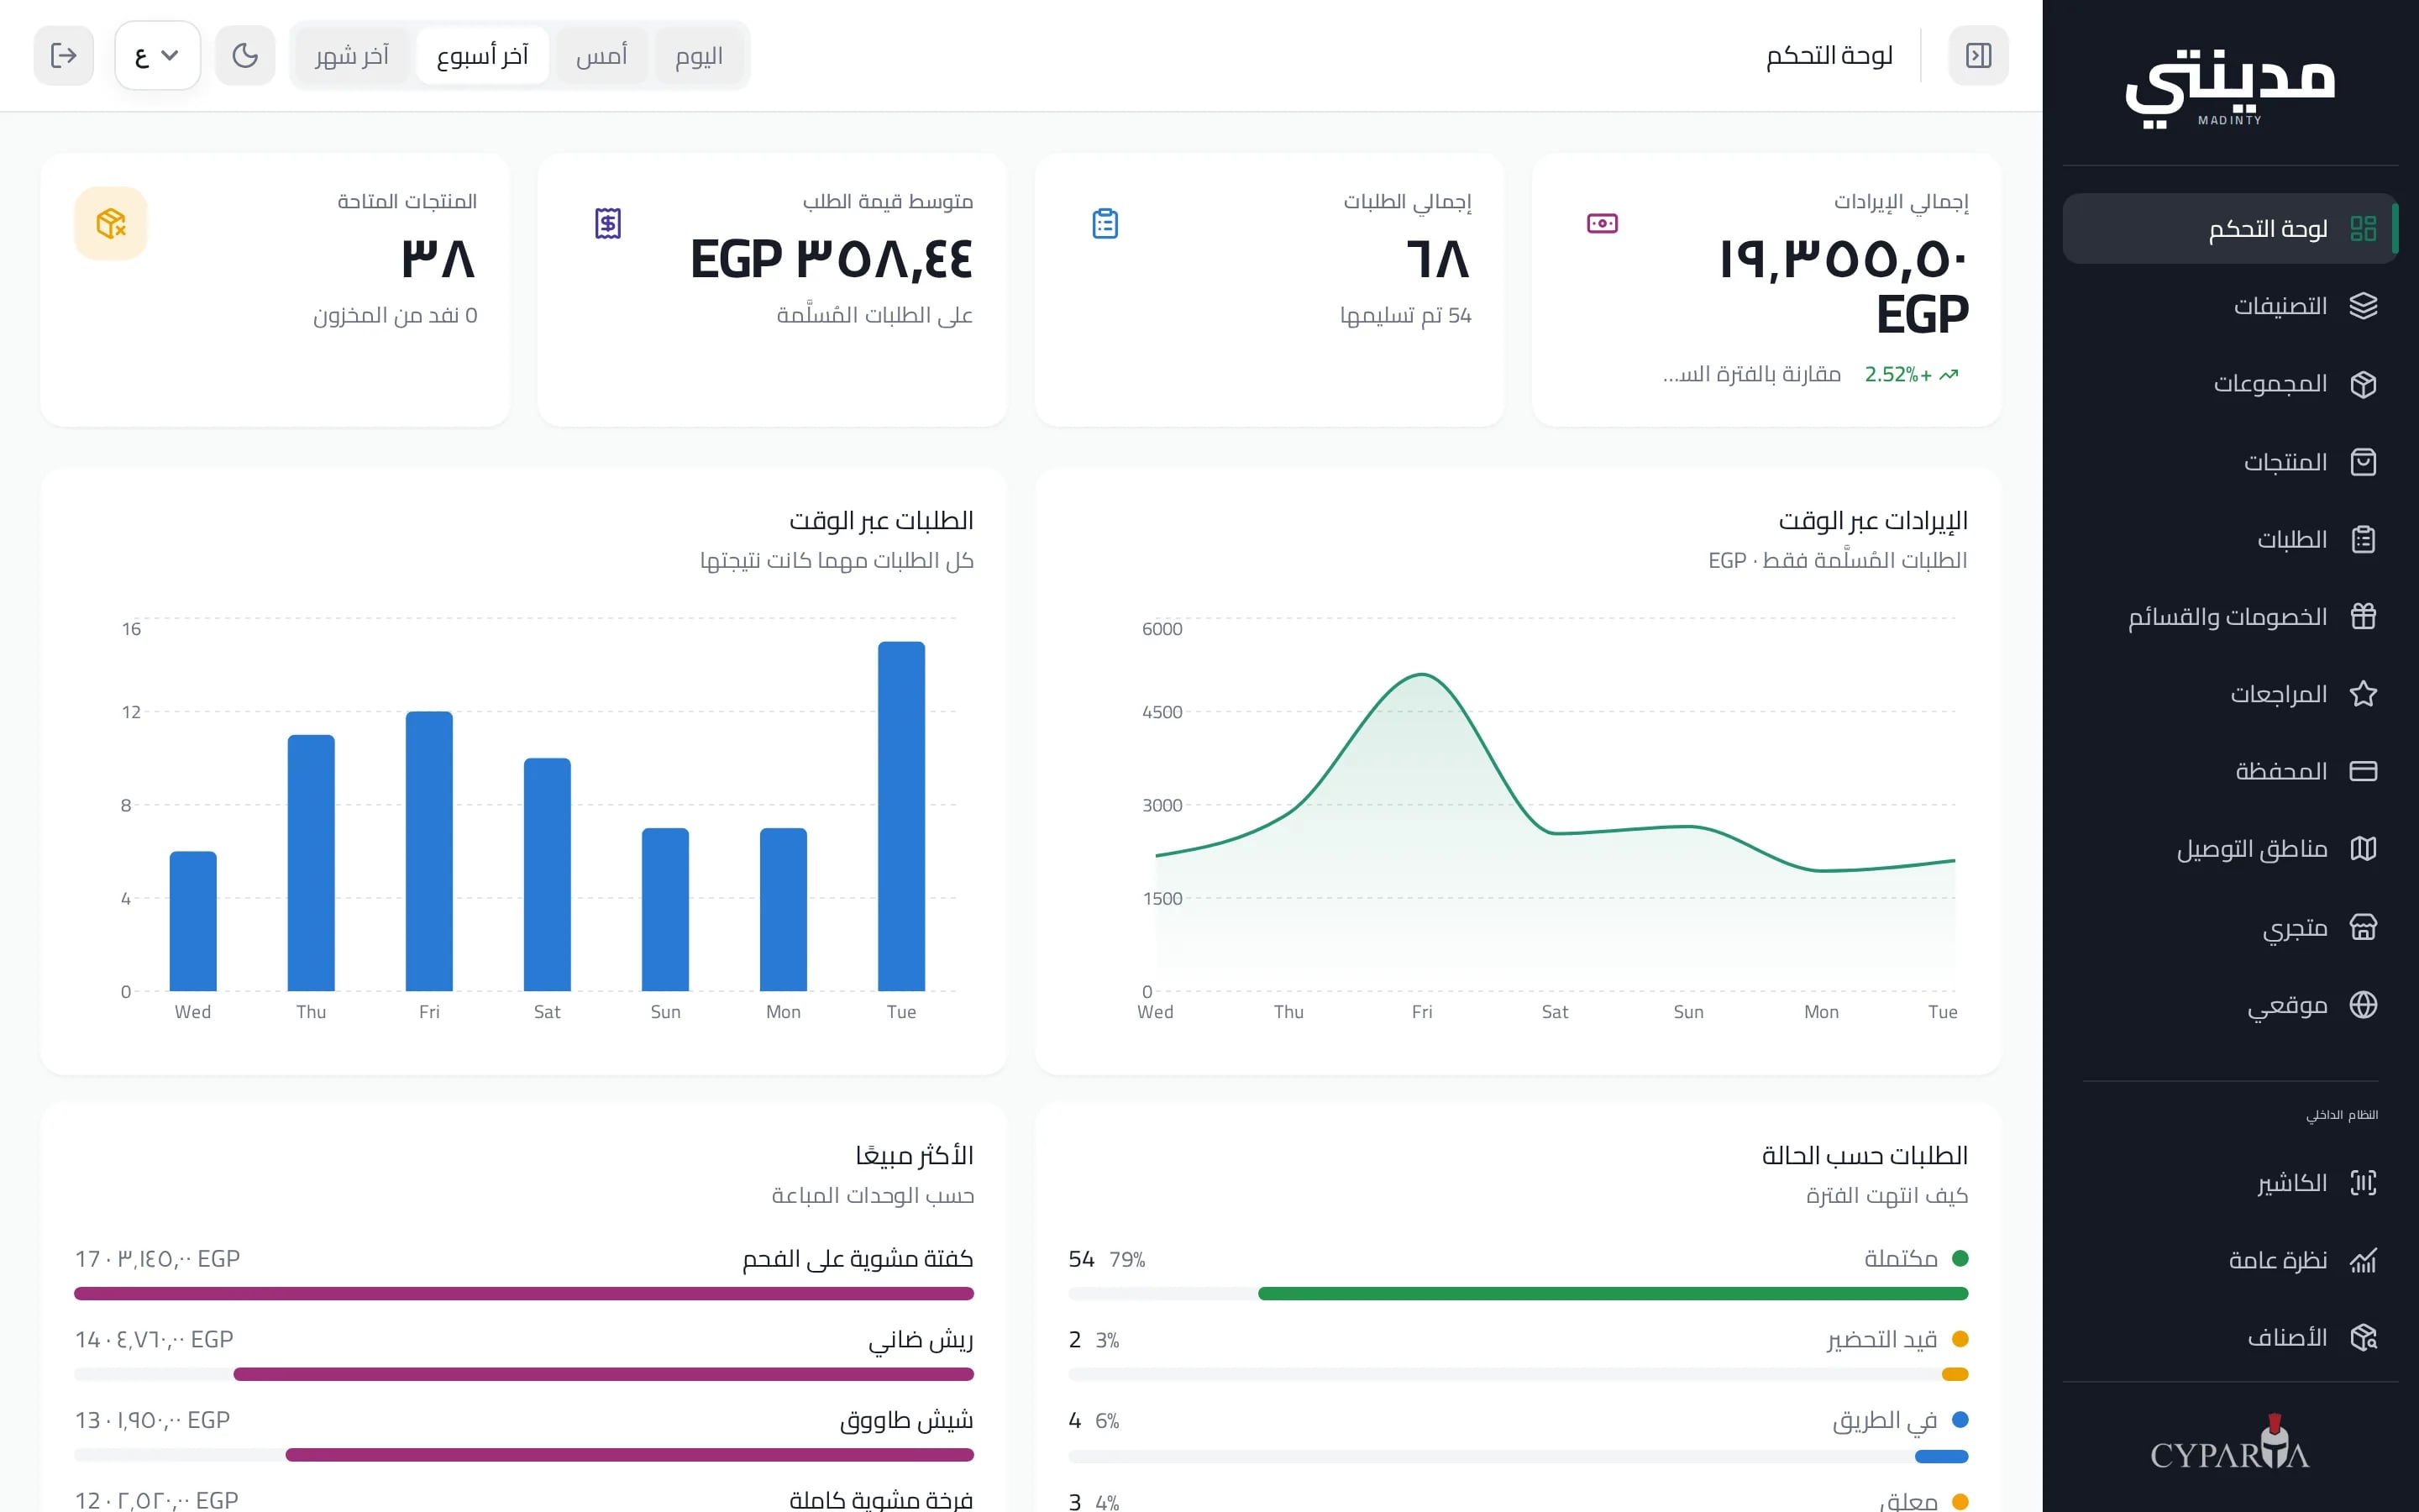Click the شيش طاووق product label
This screenshot has height=1512, width=2419.
906,1421
